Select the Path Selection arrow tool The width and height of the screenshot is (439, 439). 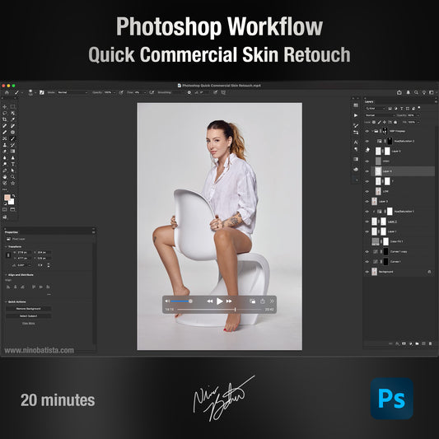(x=12, y=170)
